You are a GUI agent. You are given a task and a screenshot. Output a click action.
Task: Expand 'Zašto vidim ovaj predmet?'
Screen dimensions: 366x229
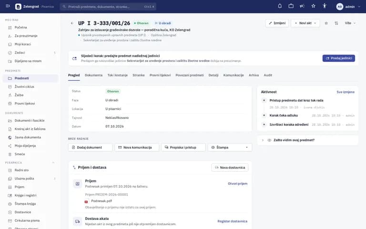(308, 140)
